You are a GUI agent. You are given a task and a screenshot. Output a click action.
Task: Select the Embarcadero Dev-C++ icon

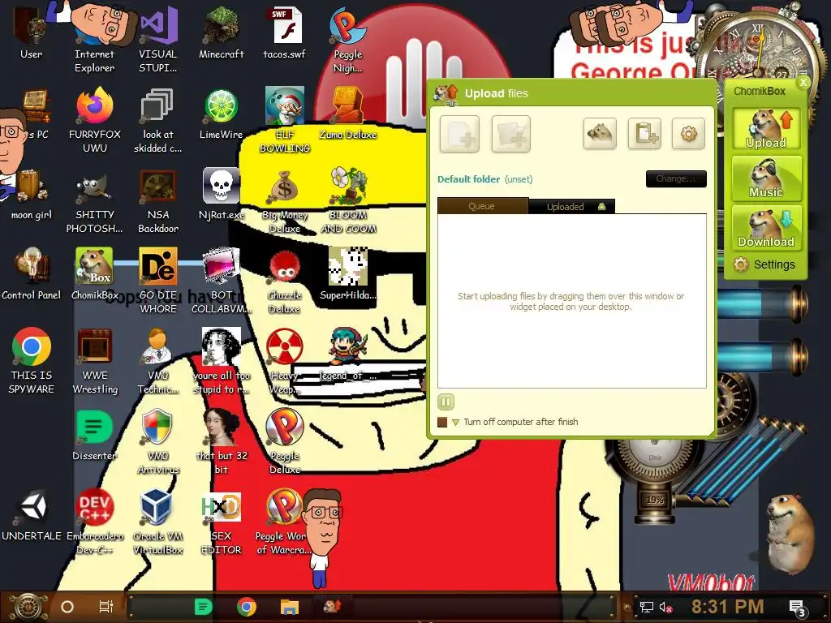[95, 522]
